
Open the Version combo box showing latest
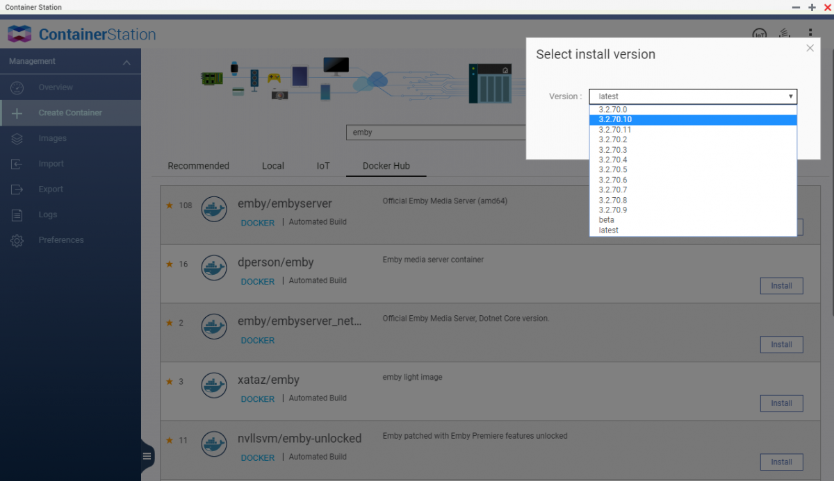pyautogui.click(x=693, y=96)
